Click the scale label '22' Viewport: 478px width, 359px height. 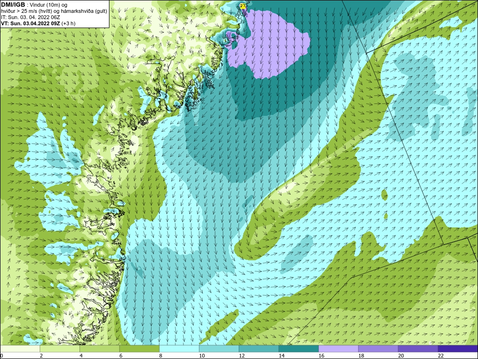click(441, 356)
